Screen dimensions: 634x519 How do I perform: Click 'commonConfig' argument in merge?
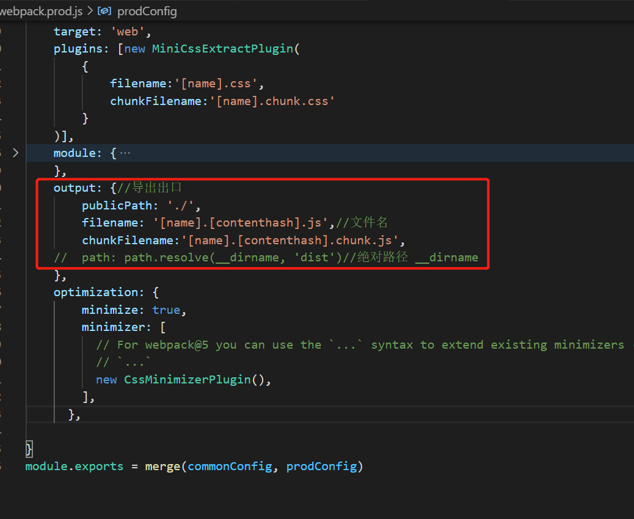230,466
